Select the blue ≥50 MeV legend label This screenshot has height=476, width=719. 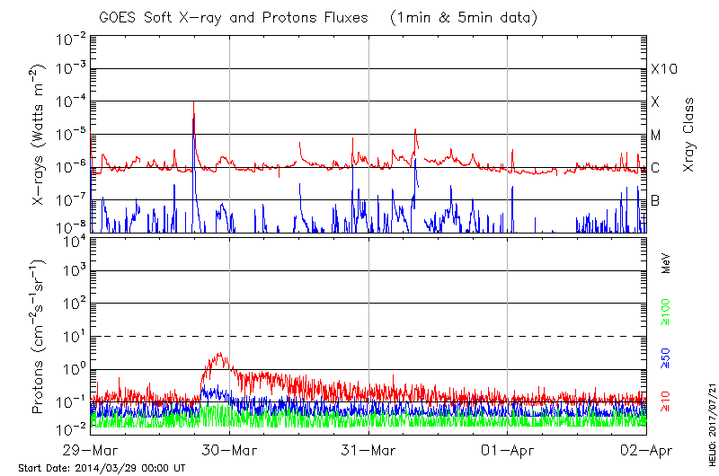(x=666, y=357)
